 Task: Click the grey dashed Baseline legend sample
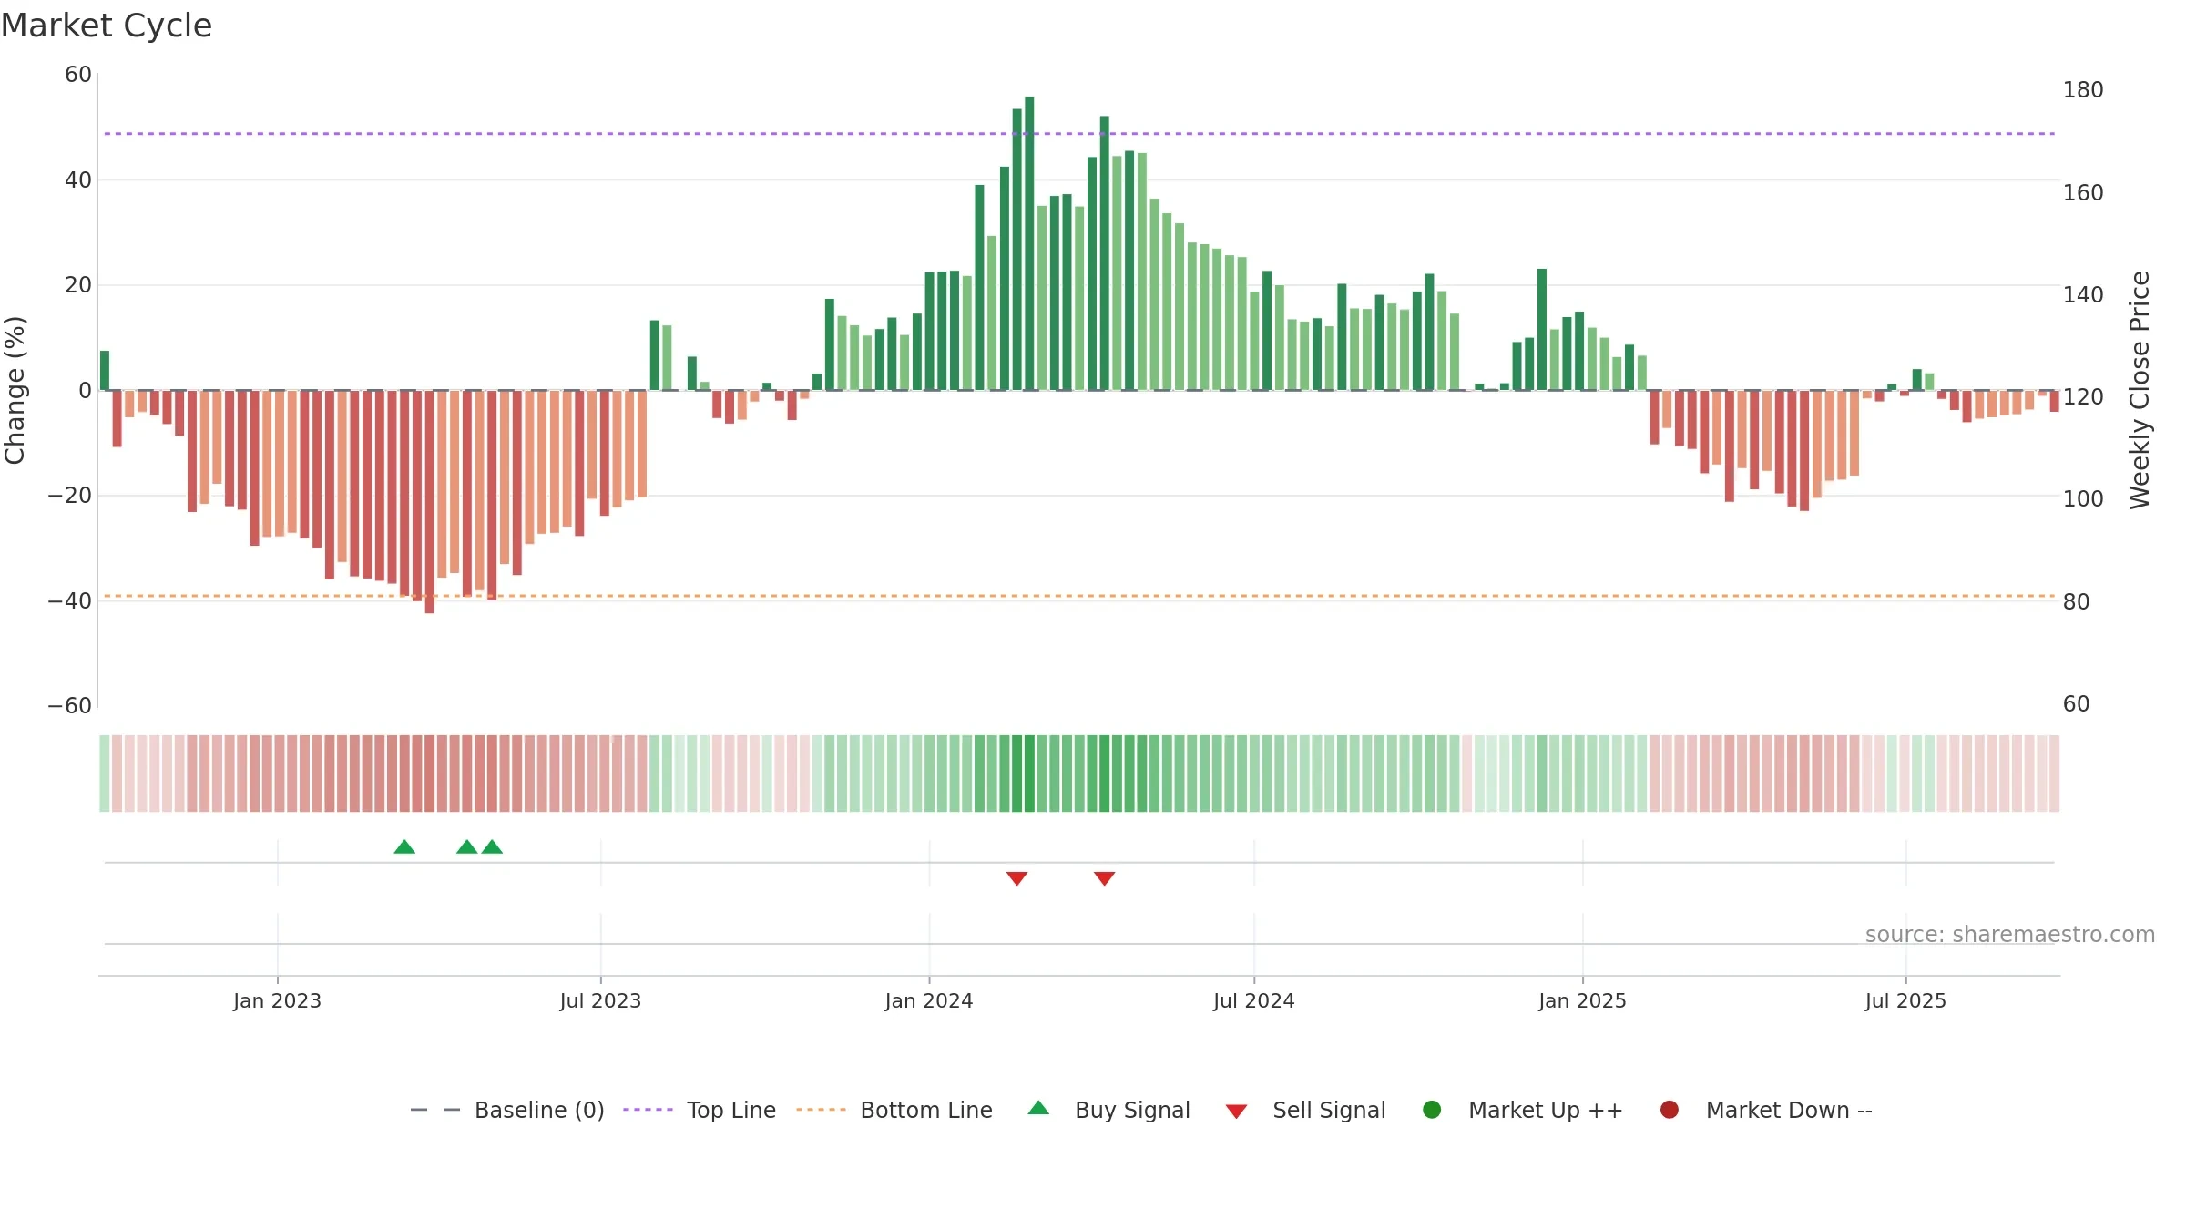tap(435, 1110)
